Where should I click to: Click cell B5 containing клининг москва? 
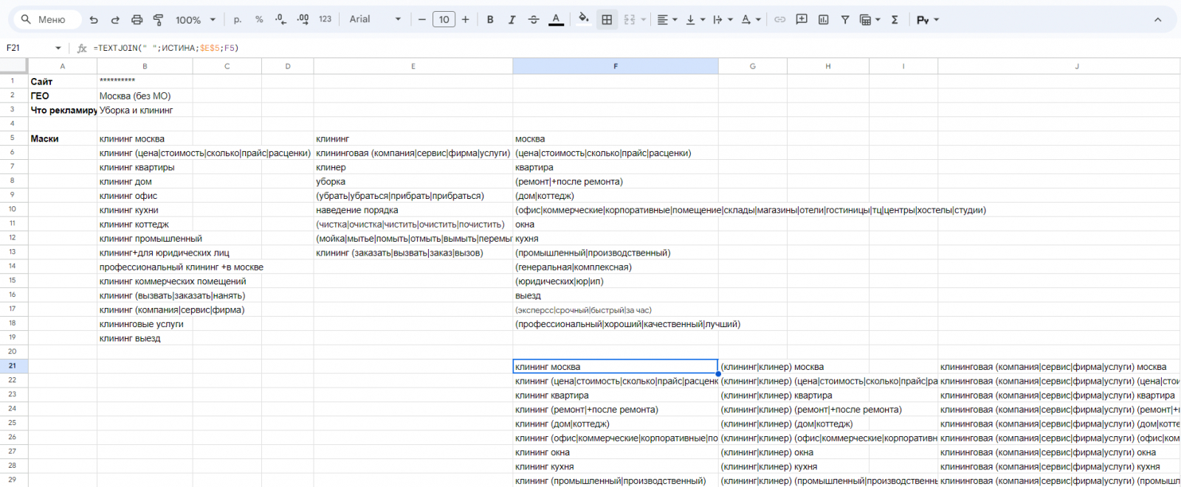pyautogui.click(x=144, y=139)
